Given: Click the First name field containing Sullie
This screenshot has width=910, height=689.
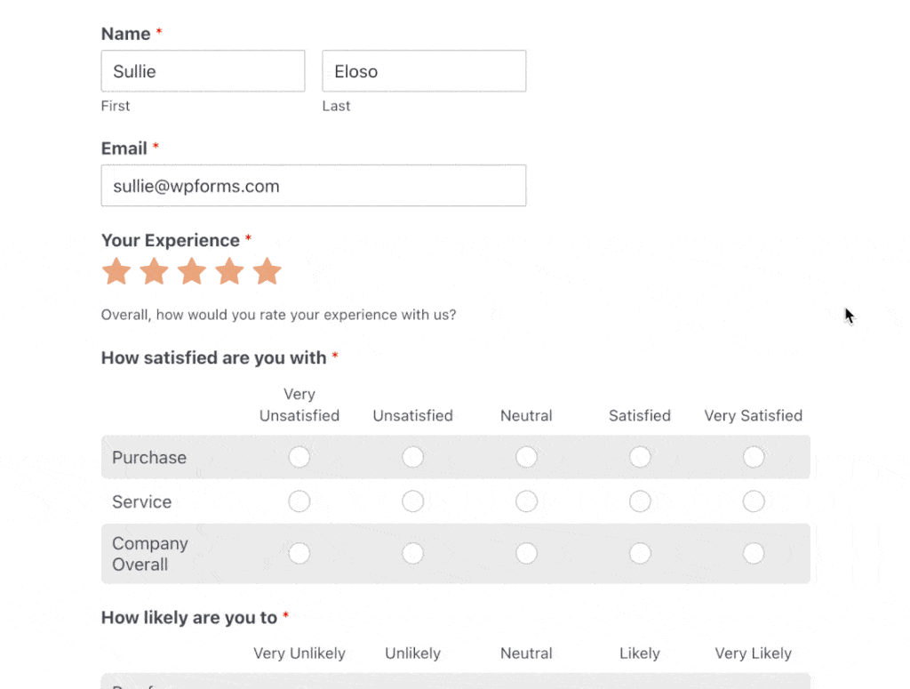Looking at the screenshot, I should (x=203, y=71).
